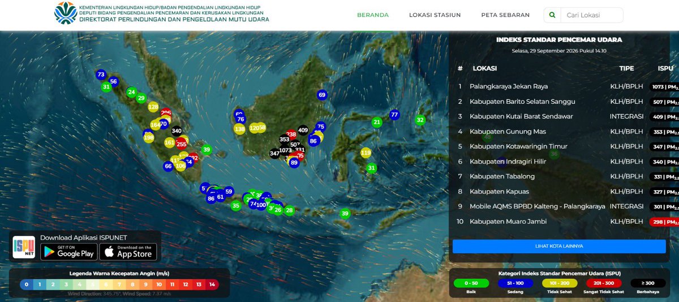This screenshot has height=302, width=679.
Task: Select the green map marker labeled 29
Action: click(141, 98)
